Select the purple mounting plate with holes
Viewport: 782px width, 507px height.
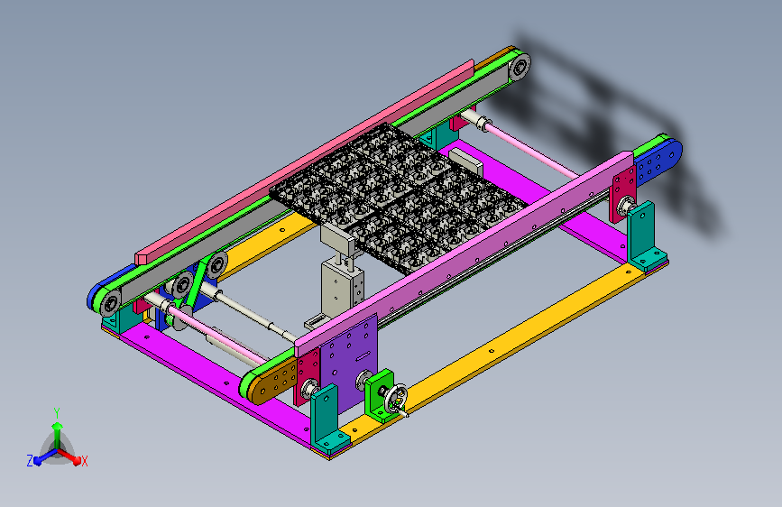click(349, 364)
